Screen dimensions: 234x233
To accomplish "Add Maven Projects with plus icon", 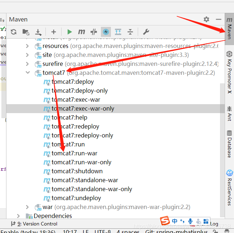I will click(54, 32).
